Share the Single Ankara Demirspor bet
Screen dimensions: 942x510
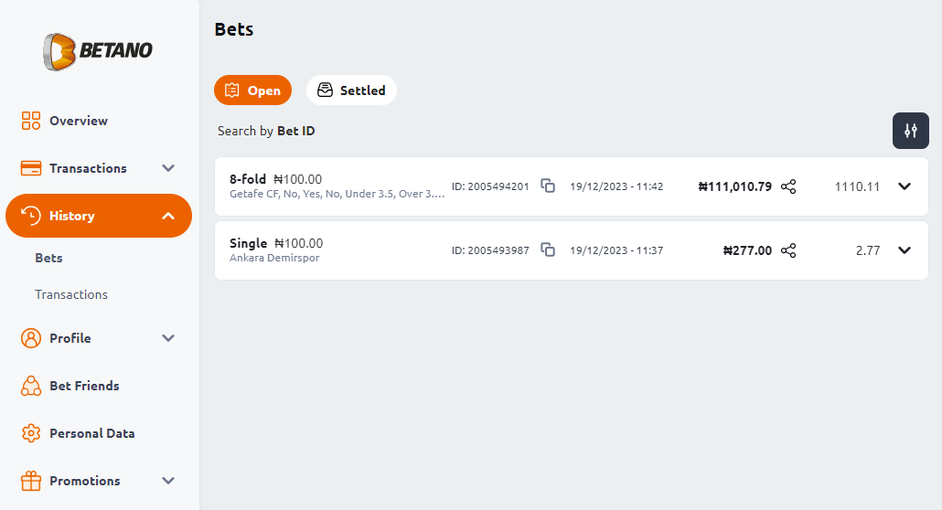(788, 250)
